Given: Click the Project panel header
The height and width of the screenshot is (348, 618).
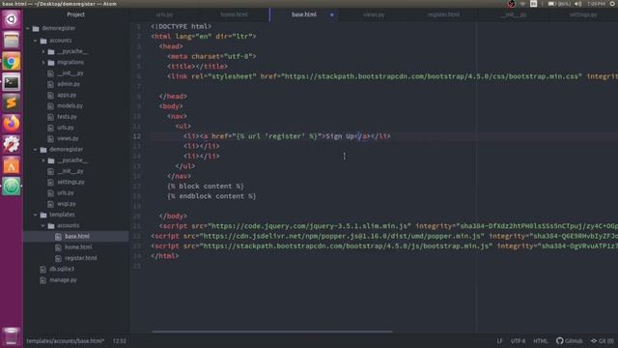Looking at the screenshot, I should tap(75, 14).
